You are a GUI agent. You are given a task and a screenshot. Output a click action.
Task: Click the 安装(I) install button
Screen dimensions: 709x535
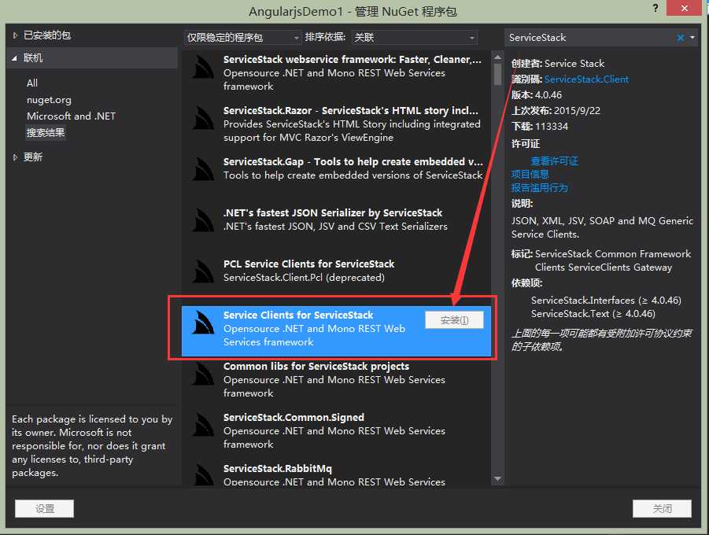[454, 320]
